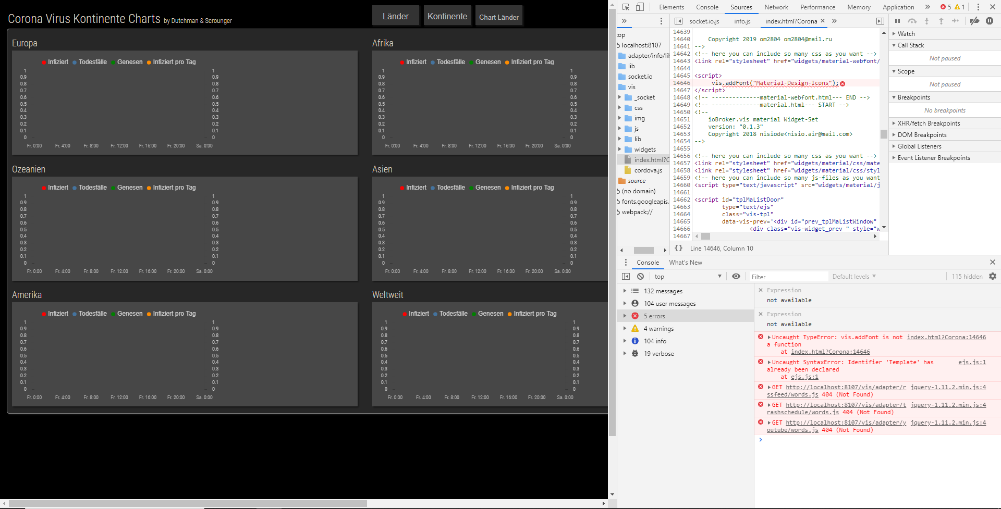Viewport: 1001px width, 509px height.
Task: Open the console drawer three-dot menu
Action: [x=626, y=262]
